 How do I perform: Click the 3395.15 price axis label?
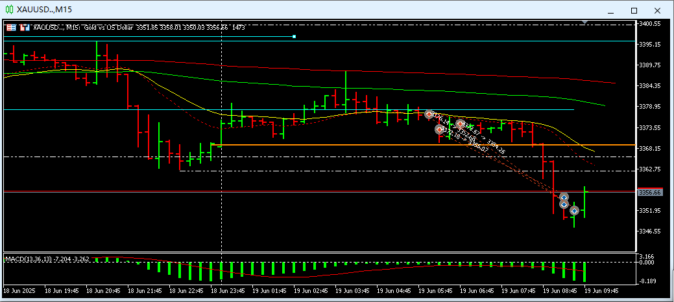tap(650, 45)
